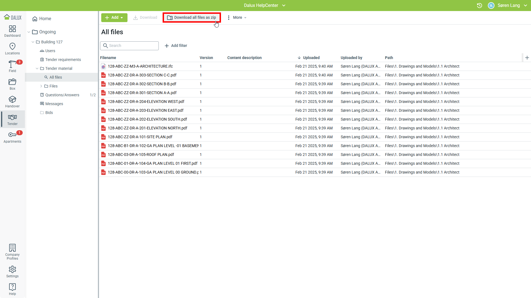Select Questions/Answers in the tender tree
This screenshot has height=298, width=531.
point(62,95)
